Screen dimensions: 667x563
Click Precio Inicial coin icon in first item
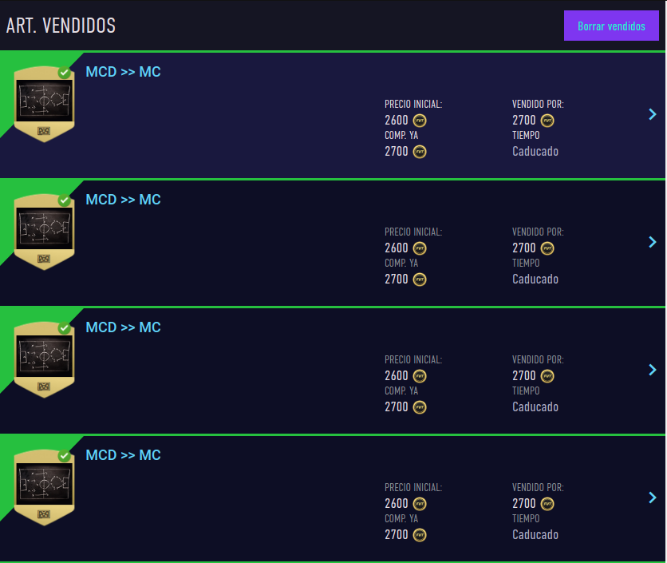pos(420,121)
